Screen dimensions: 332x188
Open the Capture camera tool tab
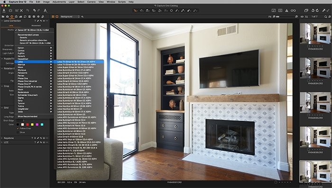[x=8, y=17]
